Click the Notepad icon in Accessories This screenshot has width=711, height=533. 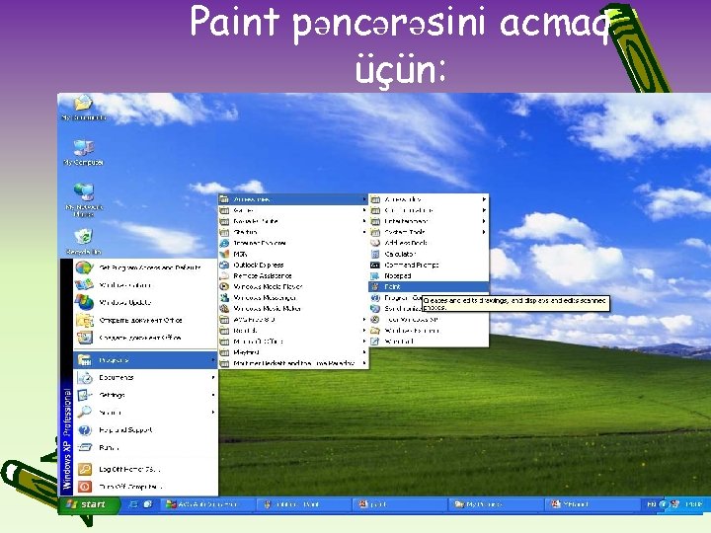point(375,275)
